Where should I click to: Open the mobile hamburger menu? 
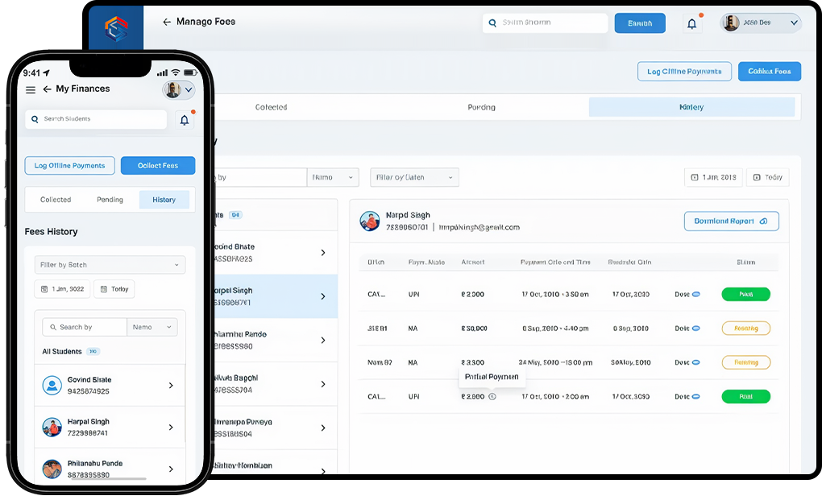click(x=31, y=89)
